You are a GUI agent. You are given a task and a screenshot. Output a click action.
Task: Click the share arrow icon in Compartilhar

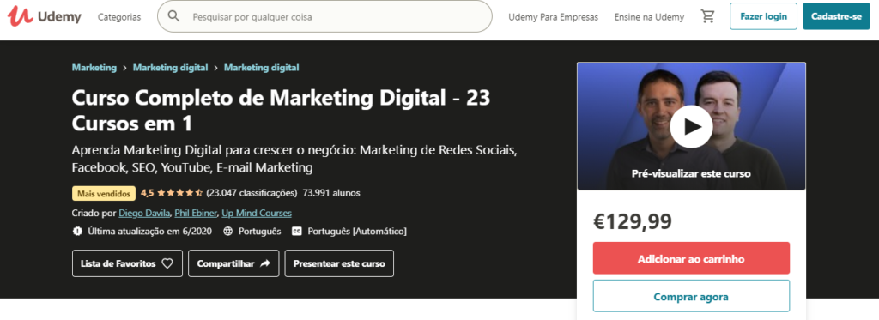[x=266, y=263]
